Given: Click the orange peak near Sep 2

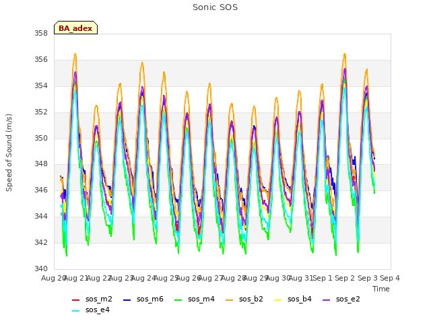Looking at the screenshot, I should tap(344, 54).
